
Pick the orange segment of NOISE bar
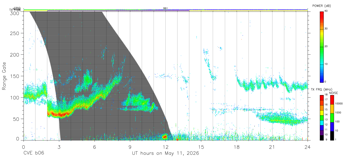332,109
